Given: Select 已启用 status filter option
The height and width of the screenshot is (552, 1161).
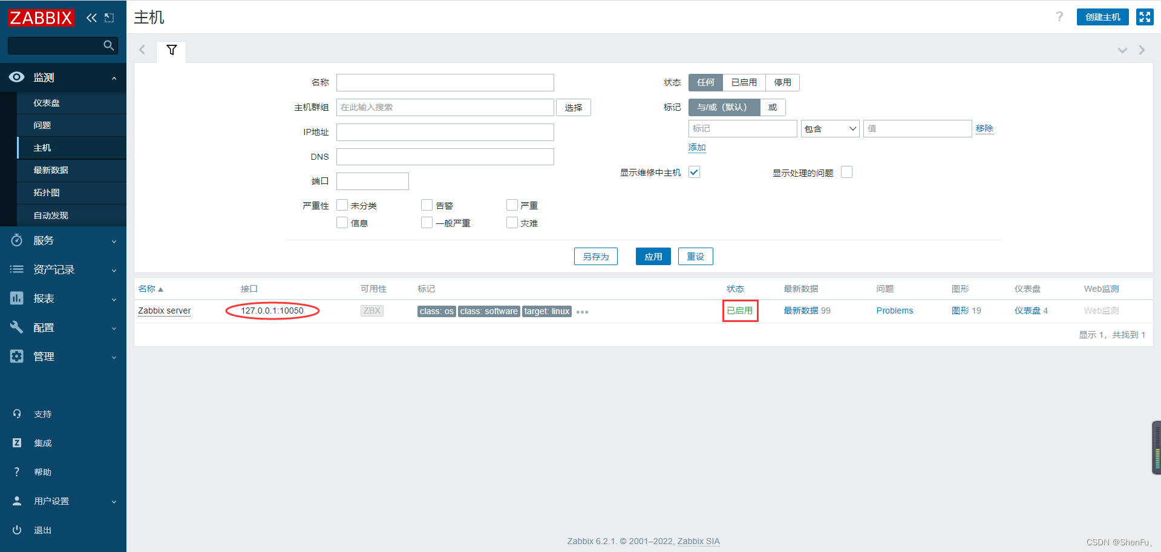Looking at the screenshot, I should point(744,82).
